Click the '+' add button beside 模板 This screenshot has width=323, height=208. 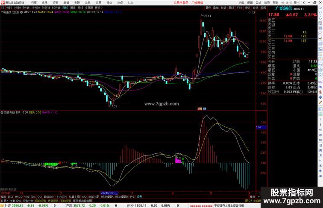point(258,197)
